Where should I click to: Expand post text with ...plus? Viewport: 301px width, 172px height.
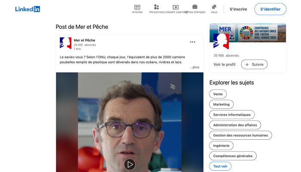coord(195,67)
